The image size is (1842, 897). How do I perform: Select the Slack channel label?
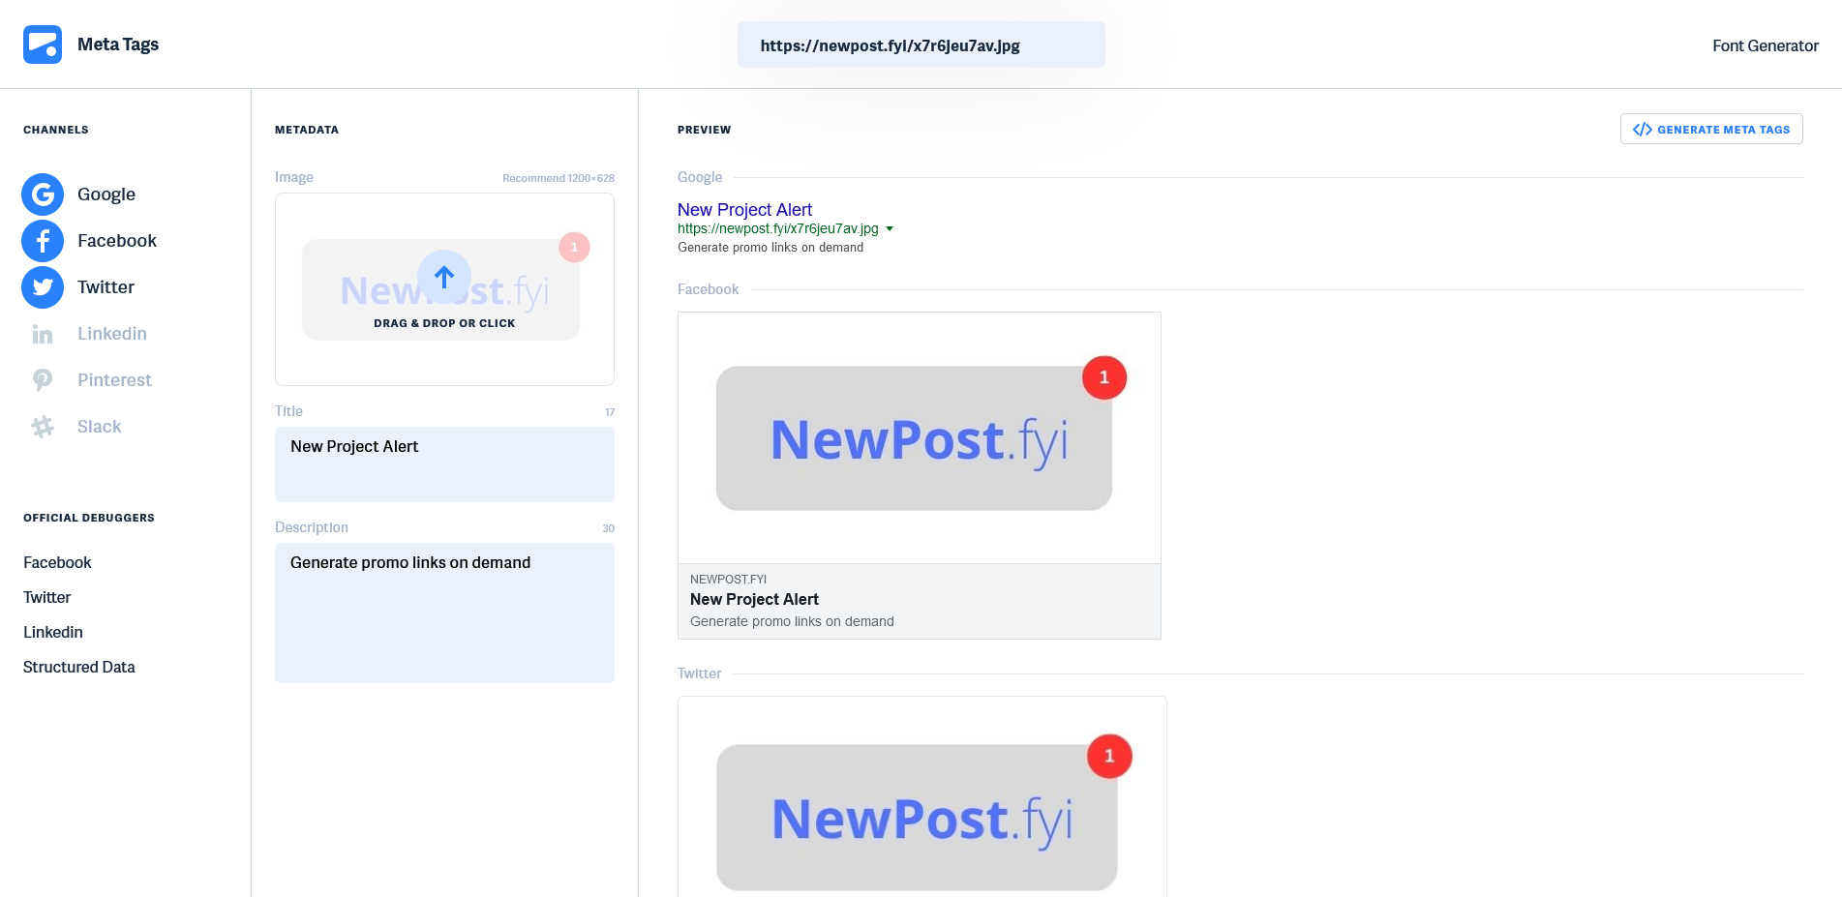[99, 427]
